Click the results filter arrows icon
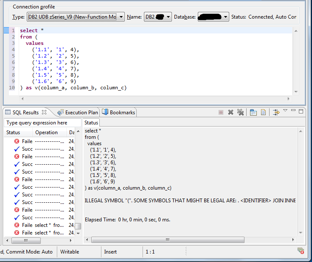Image resolution: width=312 pixels, height=262 pixels. 276,112
